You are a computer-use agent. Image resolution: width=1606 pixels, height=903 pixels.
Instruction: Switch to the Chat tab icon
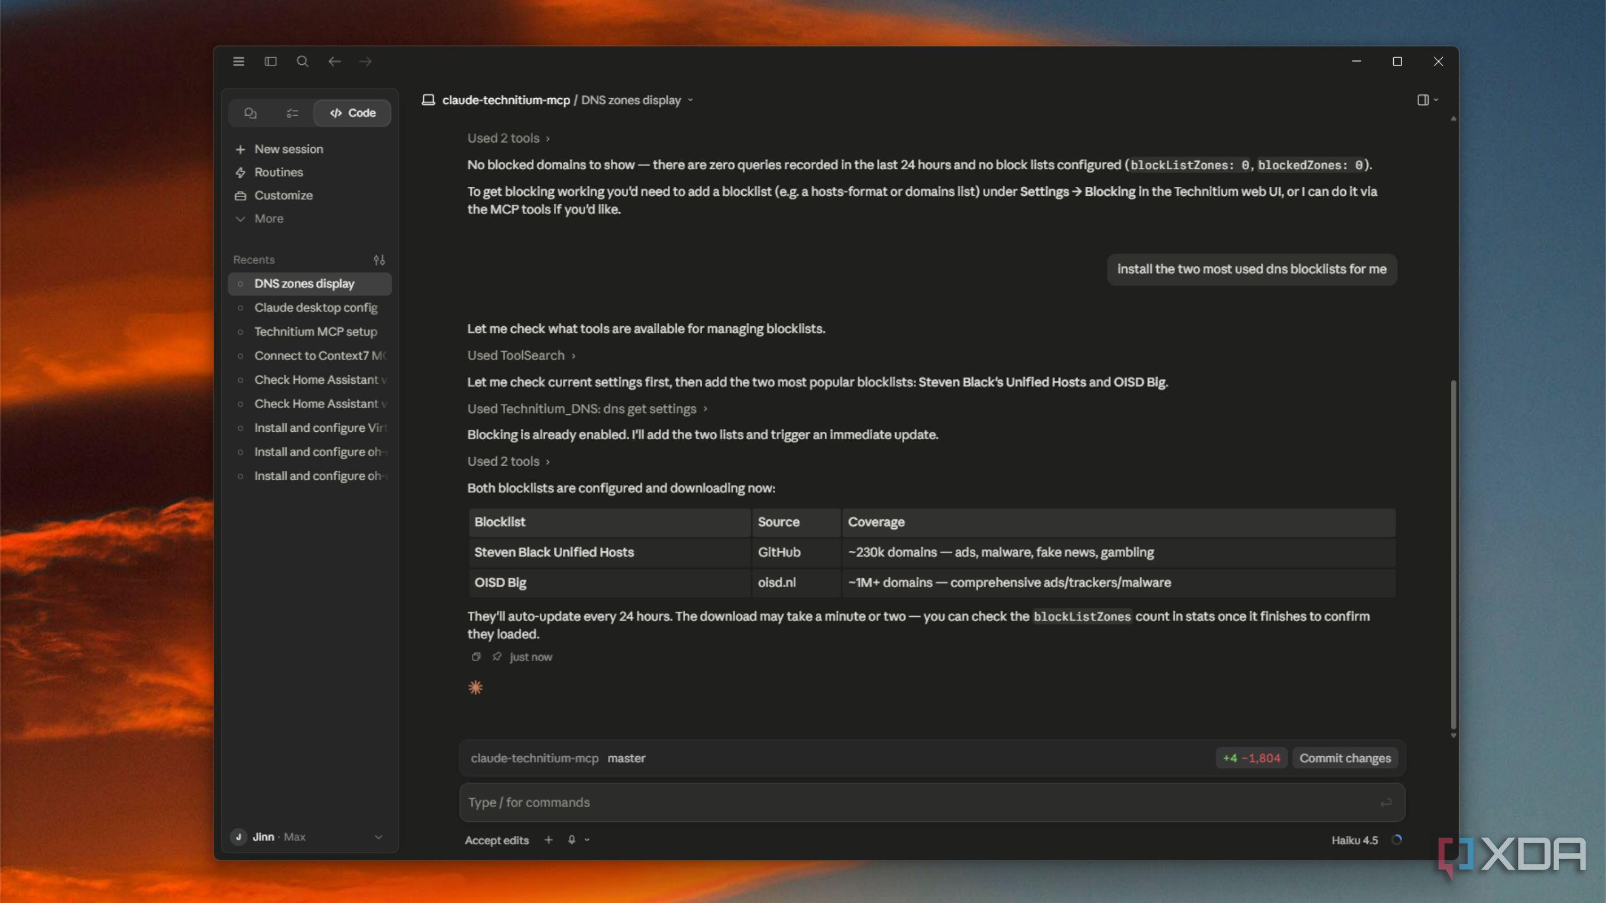(251, 113)
